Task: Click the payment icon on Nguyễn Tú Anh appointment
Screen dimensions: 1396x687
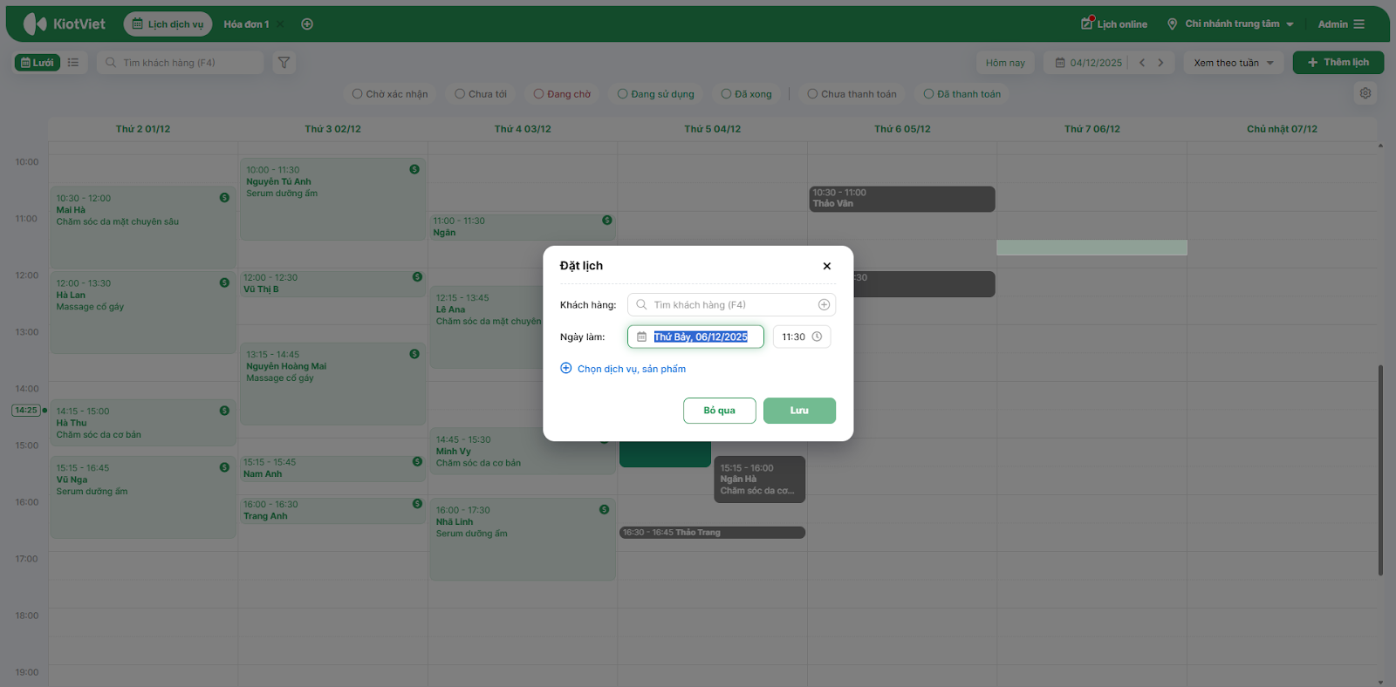Action: click(414, 169)
